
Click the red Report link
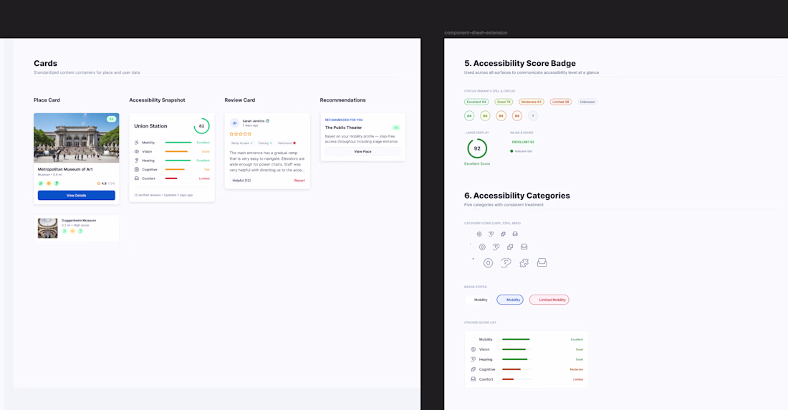(x=299, y=181)
